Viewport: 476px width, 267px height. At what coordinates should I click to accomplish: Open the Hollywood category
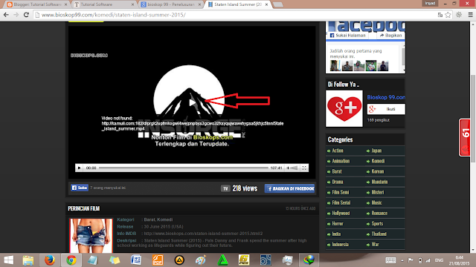[x=341, y=213]
